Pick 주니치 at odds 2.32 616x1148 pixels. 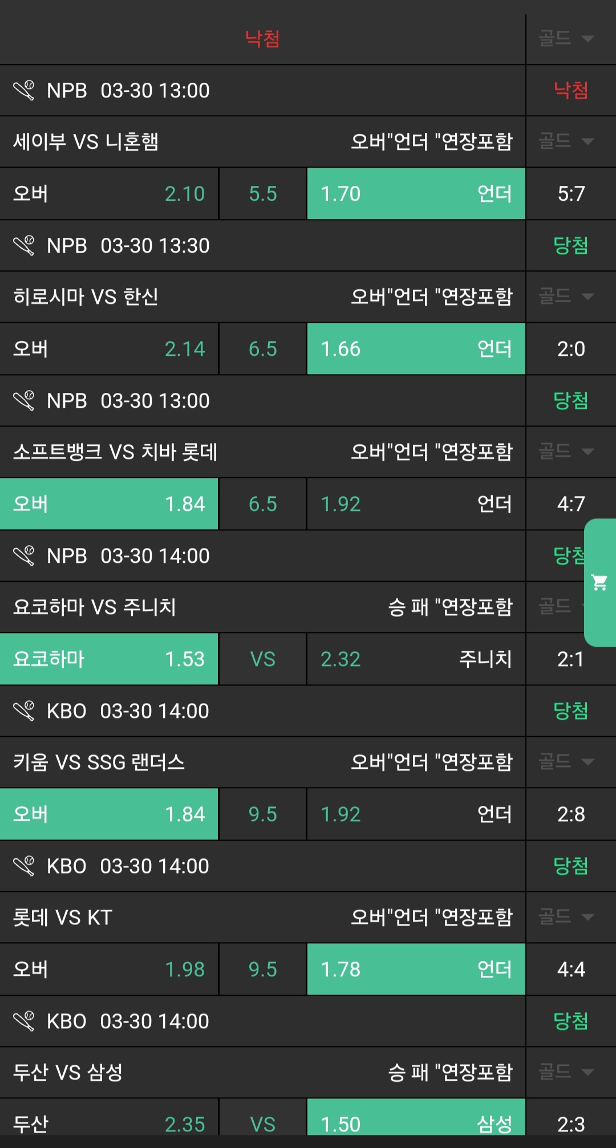tap(416, 659)
